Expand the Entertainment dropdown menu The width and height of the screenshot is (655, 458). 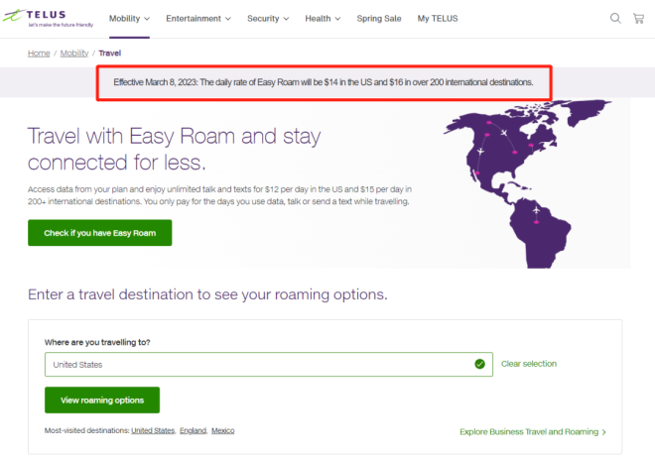tap(197, 18)
